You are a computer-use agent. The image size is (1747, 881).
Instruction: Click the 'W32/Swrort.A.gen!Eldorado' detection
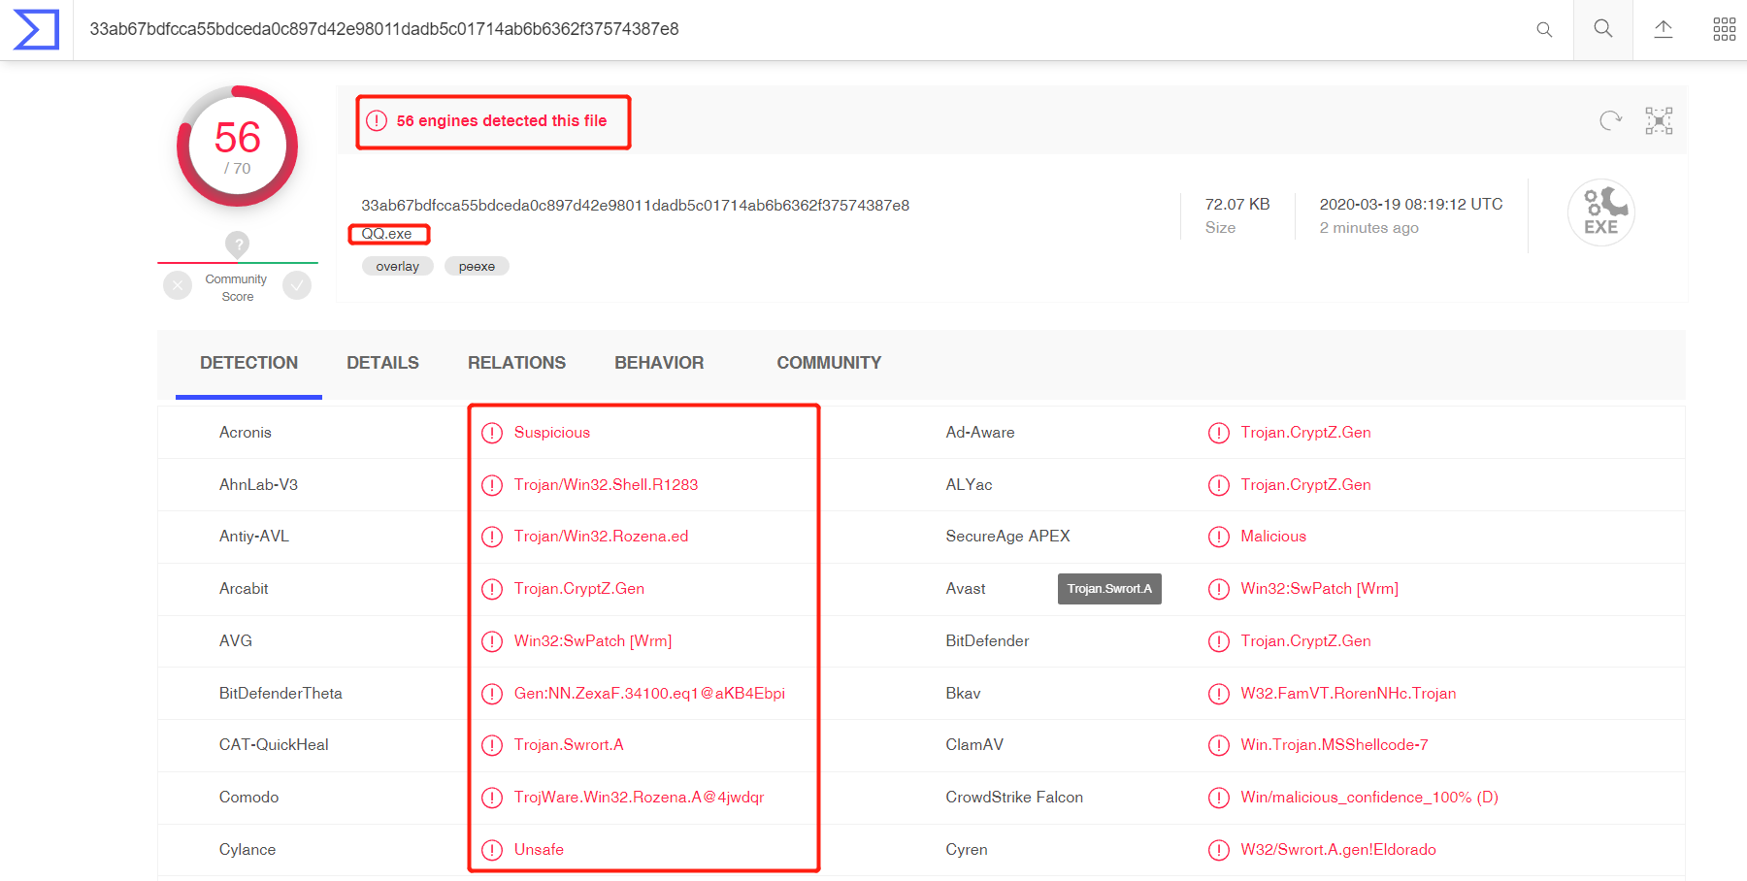click(x=1338, y=850)
